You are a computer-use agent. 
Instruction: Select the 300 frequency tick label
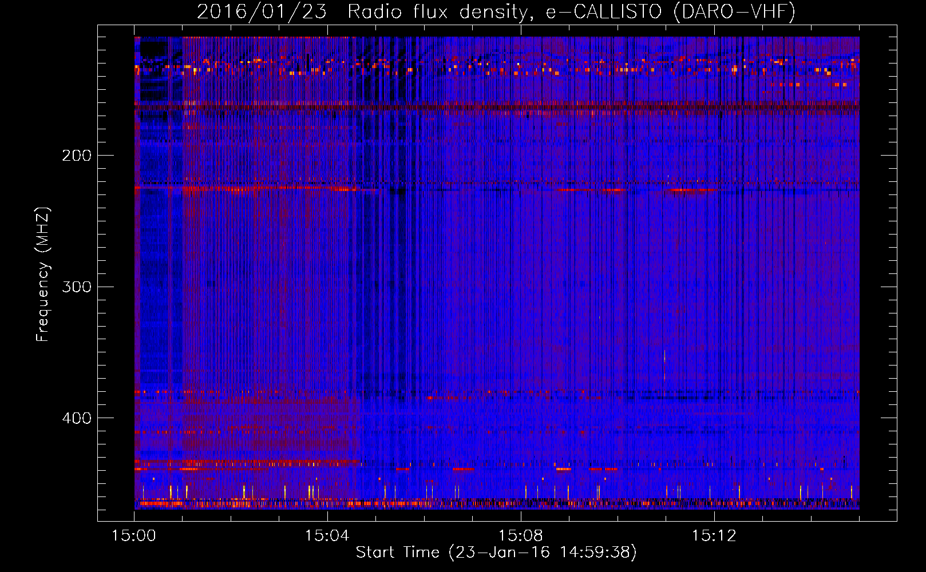click(77, 287)
